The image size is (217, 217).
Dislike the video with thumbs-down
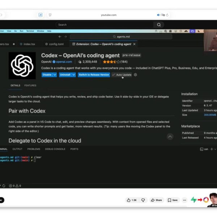tap(143, 200)
